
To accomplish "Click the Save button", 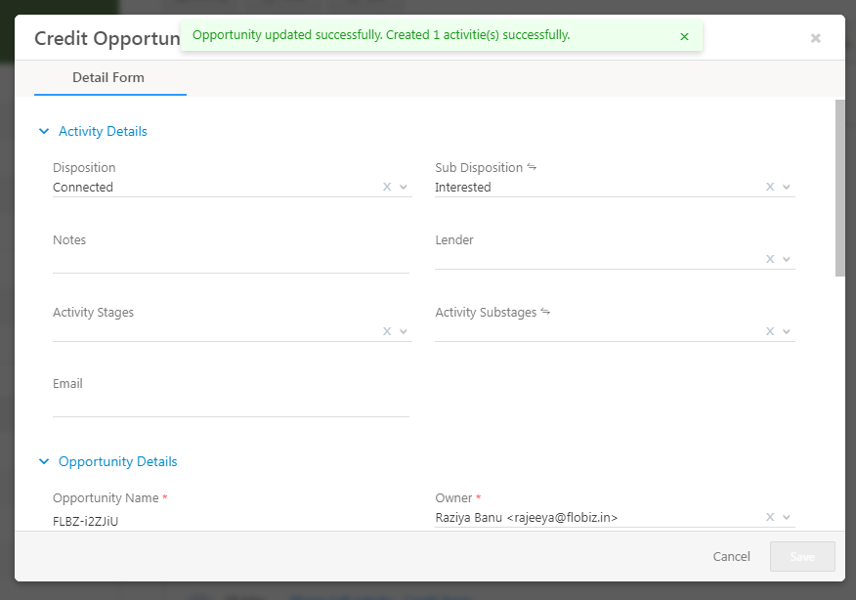I will point(802,556).
